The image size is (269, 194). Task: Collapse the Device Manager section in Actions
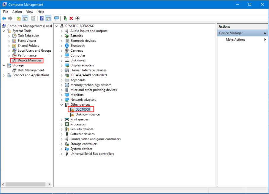pyautogui.click(x=265, y=33)
